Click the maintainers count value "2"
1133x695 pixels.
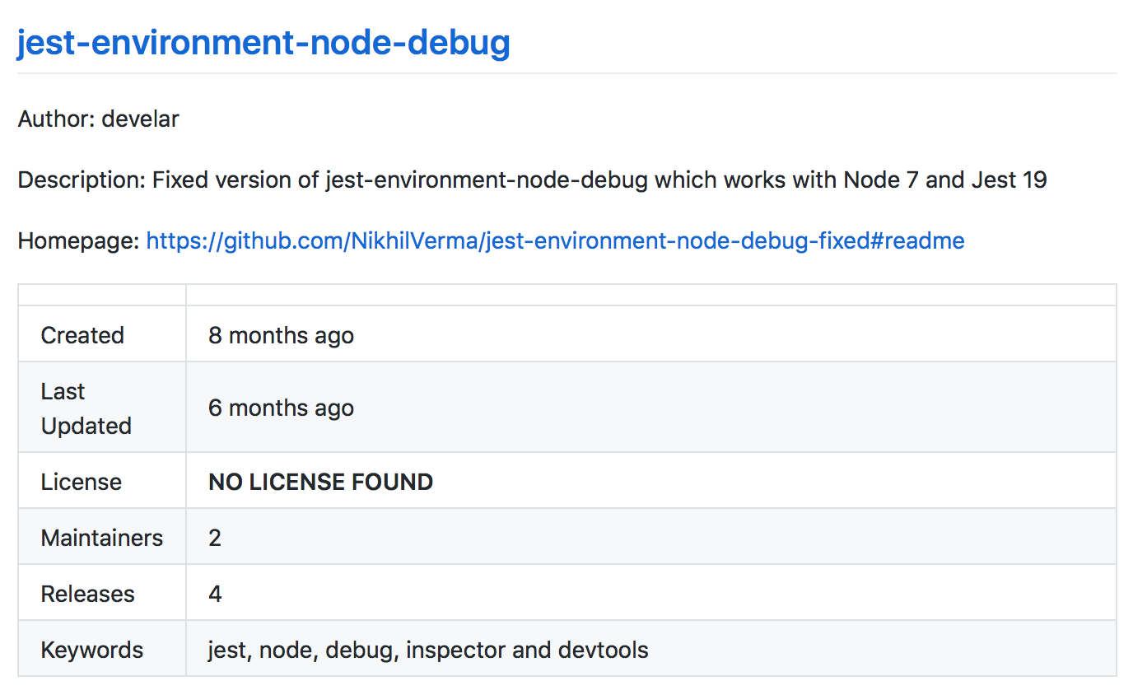pyautogui.click(x=215, y=538)
